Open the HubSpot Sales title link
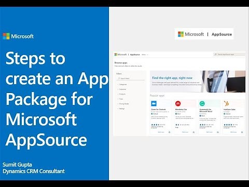 coord(229,110)
